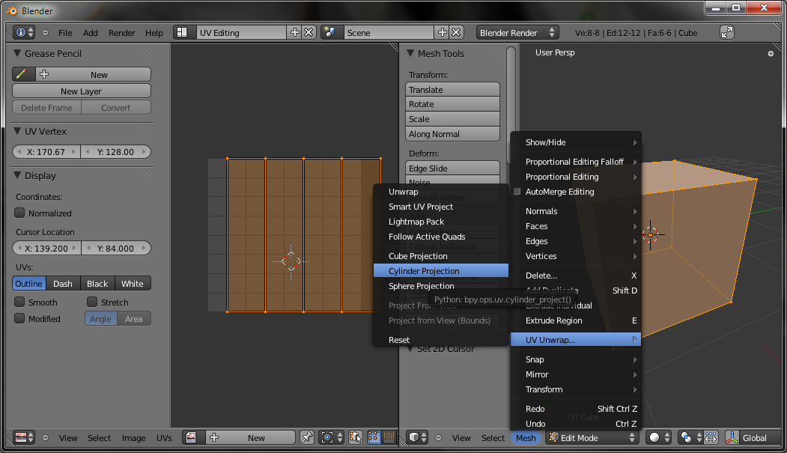
Task: Open the Blender Render engine dropdown
Action: (517, 33)
